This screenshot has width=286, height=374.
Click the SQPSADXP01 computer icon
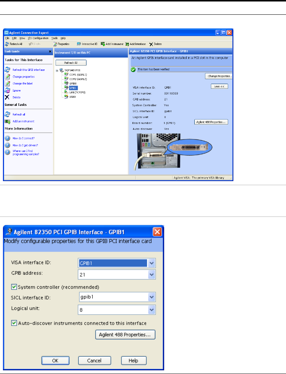tap(61, 70)
